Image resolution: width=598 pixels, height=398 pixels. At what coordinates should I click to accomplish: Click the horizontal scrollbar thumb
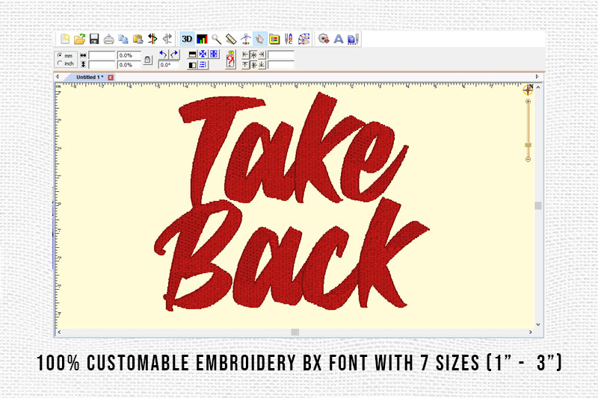coord(295,332)
